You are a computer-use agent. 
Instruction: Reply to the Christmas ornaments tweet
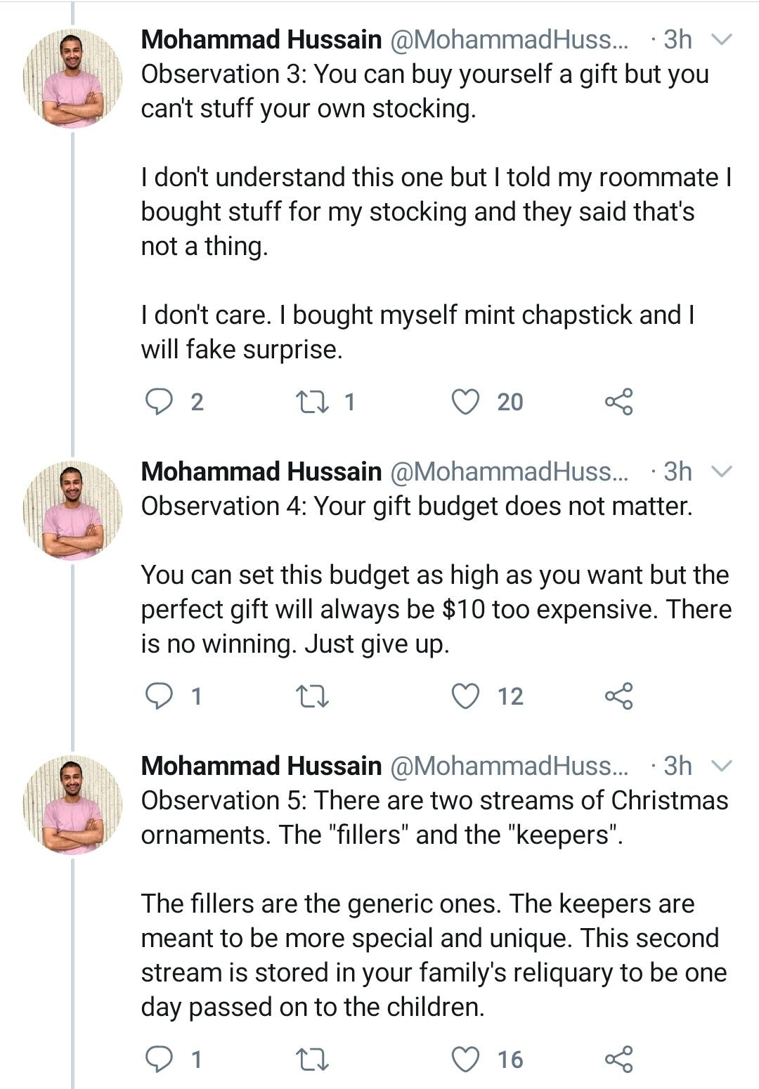tap(159, 1059)
